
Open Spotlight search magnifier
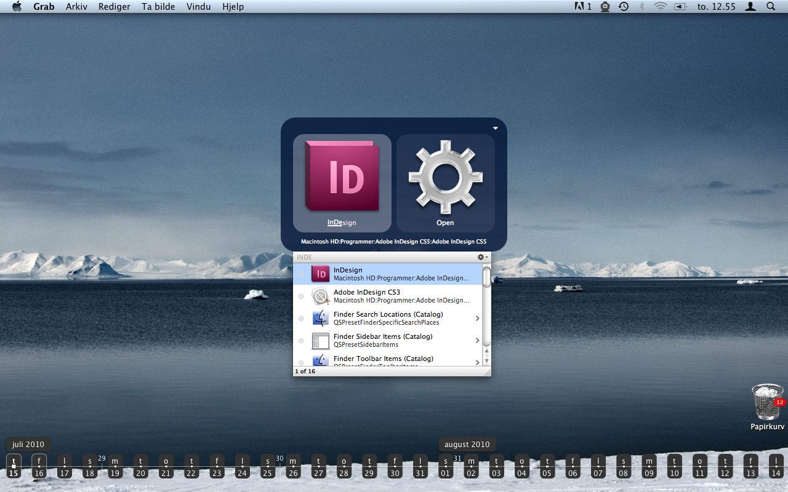[x=771, y=7]
